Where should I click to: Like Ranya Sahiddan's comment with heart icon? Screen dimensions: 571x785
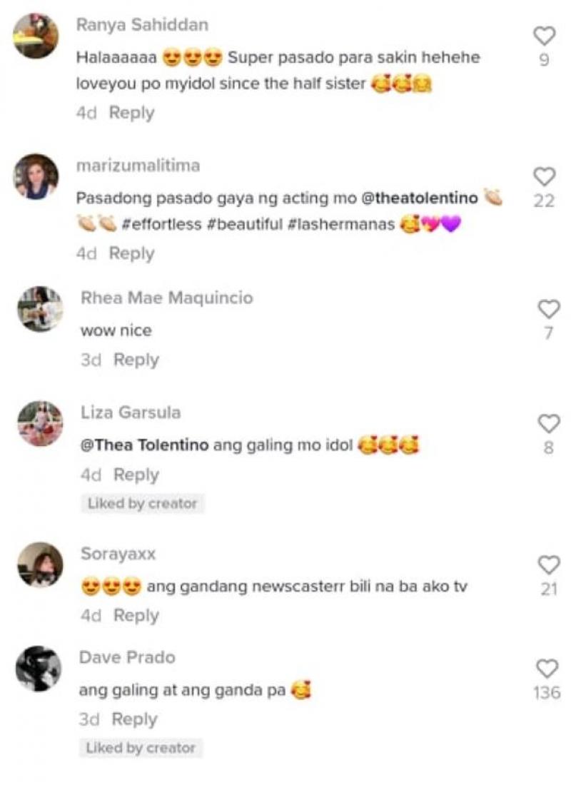coord(544,36)
